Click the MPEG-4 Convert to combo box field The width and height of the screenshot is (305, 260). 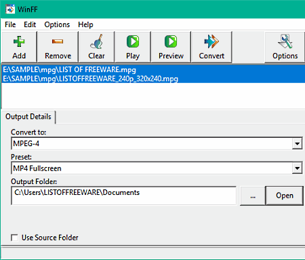coord(157,143)
